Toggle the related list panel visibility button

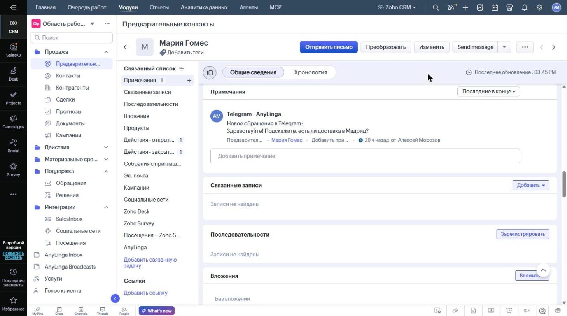(x=210, y=72)
